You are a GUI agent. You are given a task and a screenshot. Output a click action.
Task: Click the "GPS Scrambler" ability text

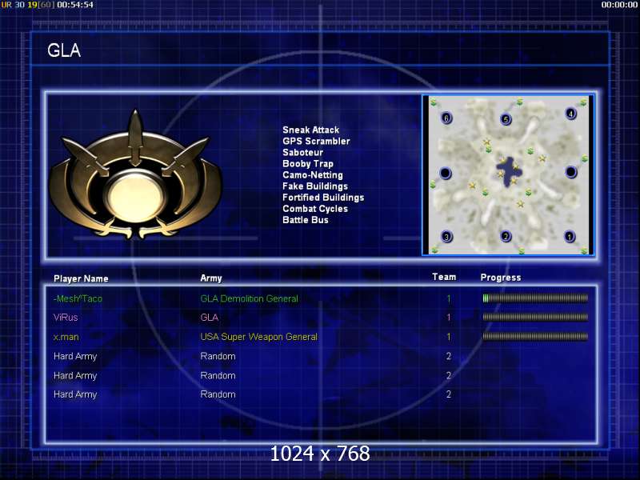(x=316, y=142)
